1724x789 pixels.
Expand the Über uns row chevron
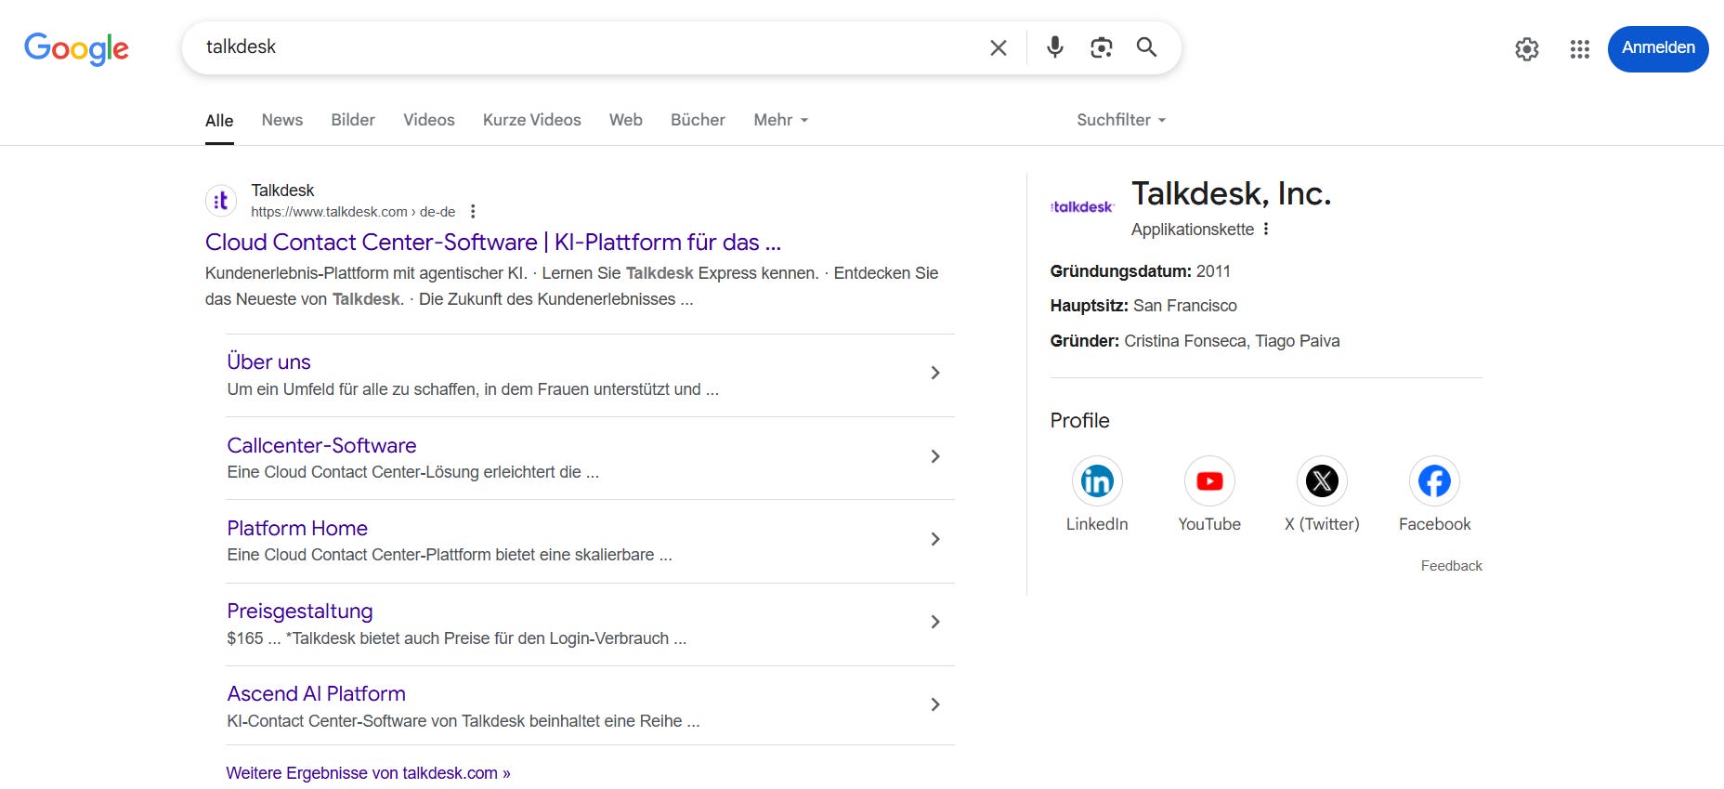[935, 373]
